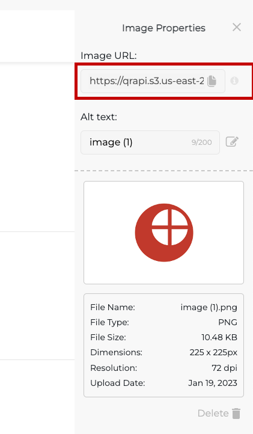Click the upload date Jan 19, 2023
The image size is (253, 434).
point(213,383)
